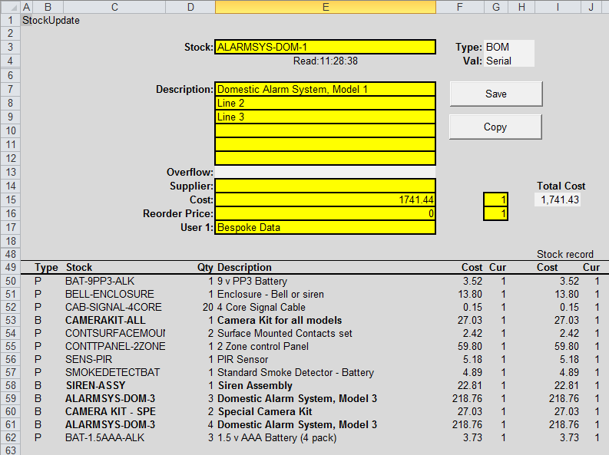609x455 pixels.
Task: Click the Save button
Action: click(496, 94)
